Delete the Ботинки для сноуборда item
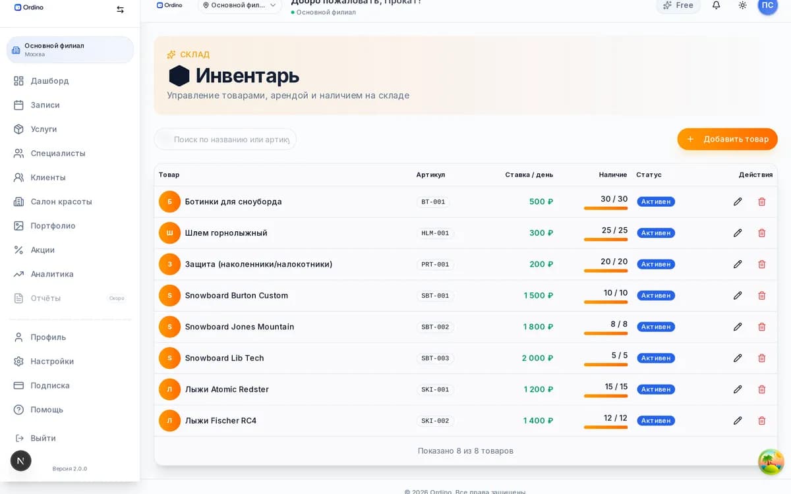The width and height of the screenshot is (791, 494). tap(762, 202)
